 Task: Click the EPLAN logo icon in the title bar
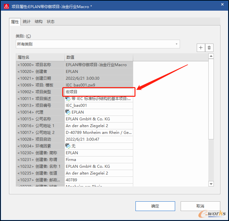(6, 6)
